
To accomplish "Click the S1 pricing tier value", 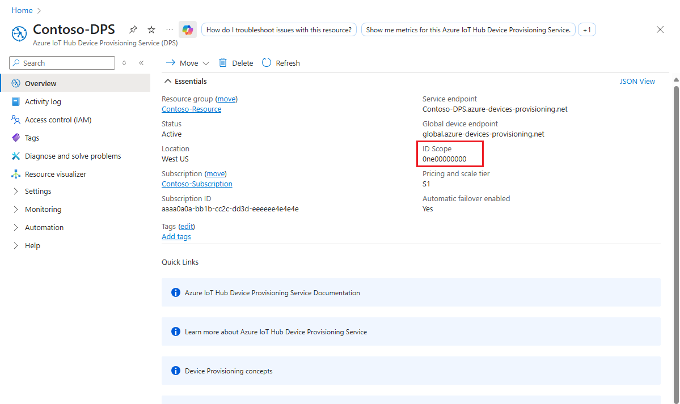I will (x=426, y=184).
